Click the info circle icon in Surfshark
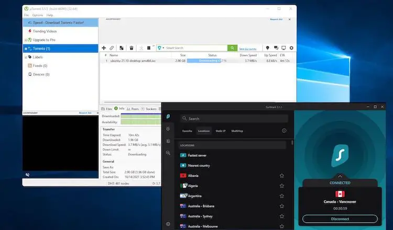This screenshot has height=230, width=393. coord(284,131)
